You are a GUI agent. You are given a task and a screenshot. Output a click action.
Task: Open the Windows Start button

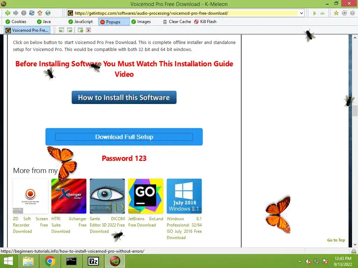click(x=8, y=261)
